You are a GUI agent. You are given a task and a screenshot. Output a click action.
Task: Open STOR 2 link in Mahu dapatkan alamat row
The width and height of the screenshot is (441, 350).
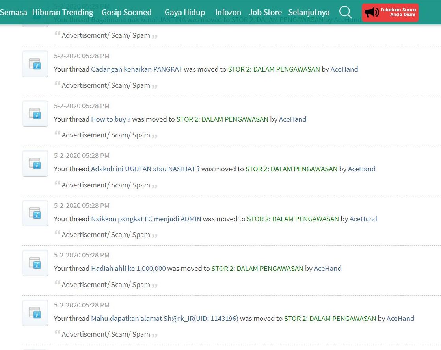pyautogui.click(x=330, y=319)
